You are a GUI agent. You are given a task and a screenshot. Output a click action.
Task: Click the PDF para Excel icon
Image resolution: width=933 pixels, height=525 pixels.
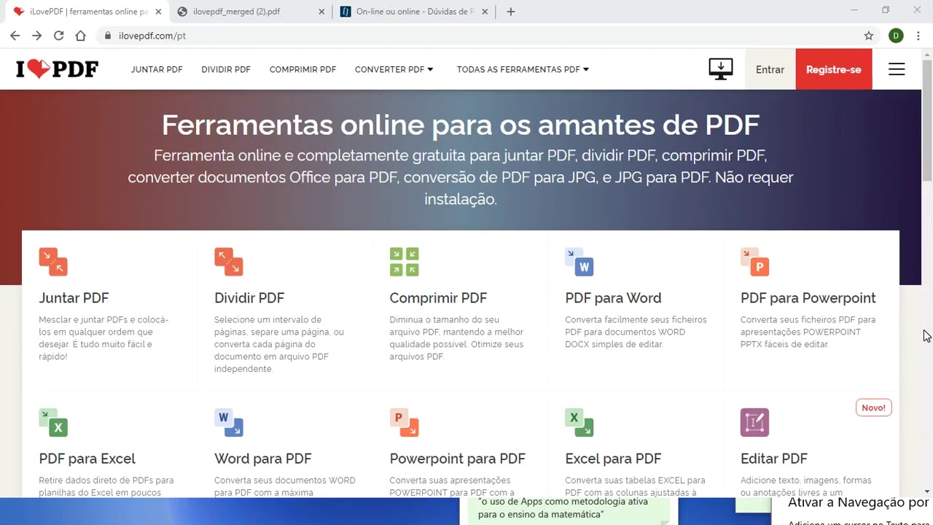(53, 422)
